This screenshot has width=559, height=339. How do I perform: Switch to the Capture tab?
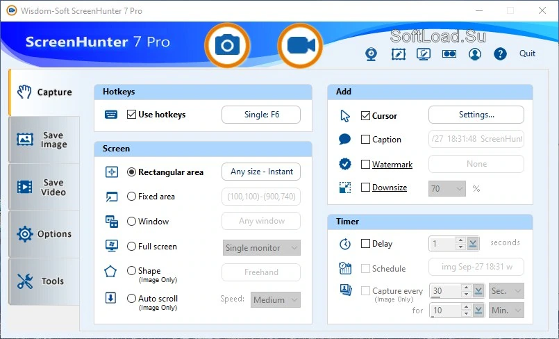coord(44,92)
